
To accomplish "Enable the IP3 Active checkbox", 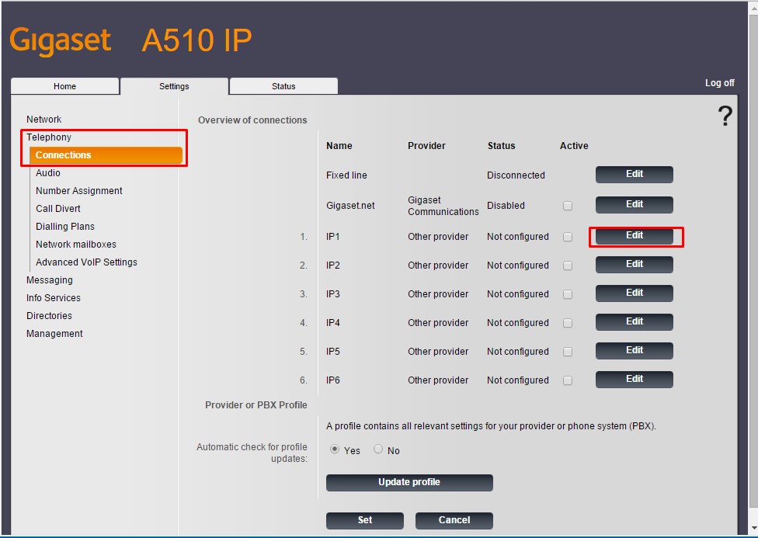I will 568,294.
